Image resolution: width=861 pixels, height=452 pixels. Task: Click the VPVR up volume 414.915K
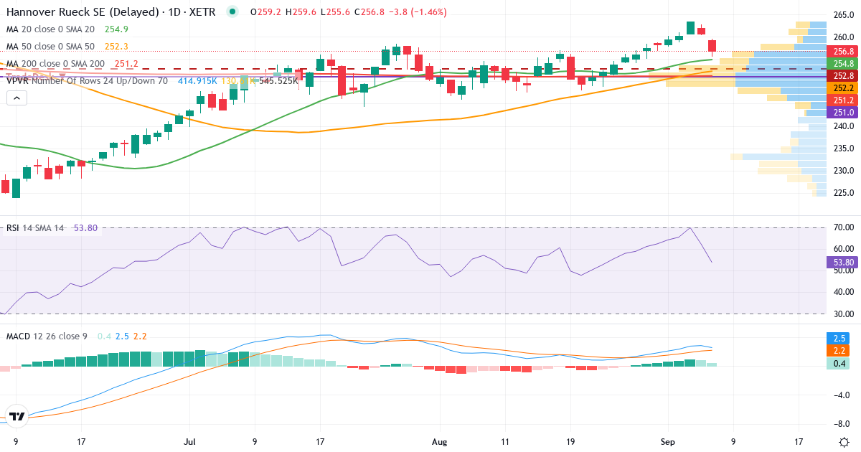196,81
